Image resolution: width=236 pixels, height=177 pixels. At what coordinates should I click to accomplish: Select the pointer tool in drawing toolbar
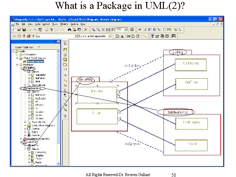[x=65, y=44]
